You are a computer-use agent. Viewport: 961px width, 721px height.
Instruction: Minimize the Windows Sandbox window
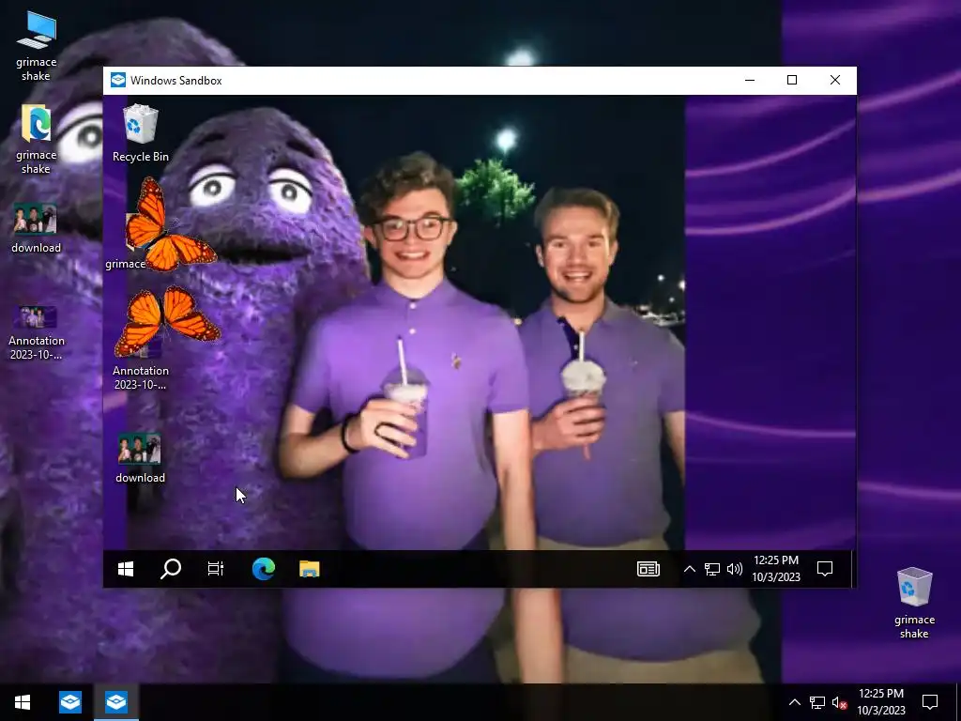click(750, 81)
